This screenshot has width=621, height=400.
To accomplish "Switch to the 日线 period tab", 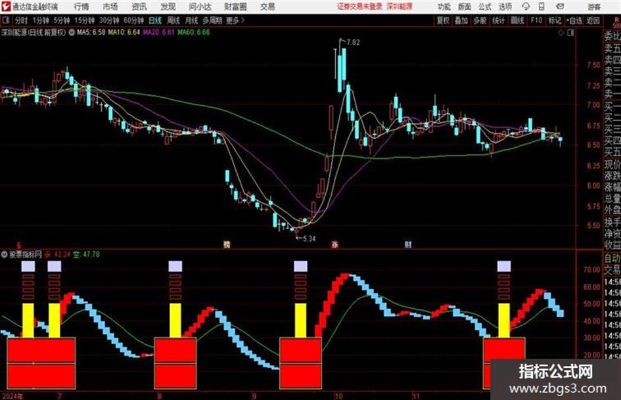I will tap(155, 20).
